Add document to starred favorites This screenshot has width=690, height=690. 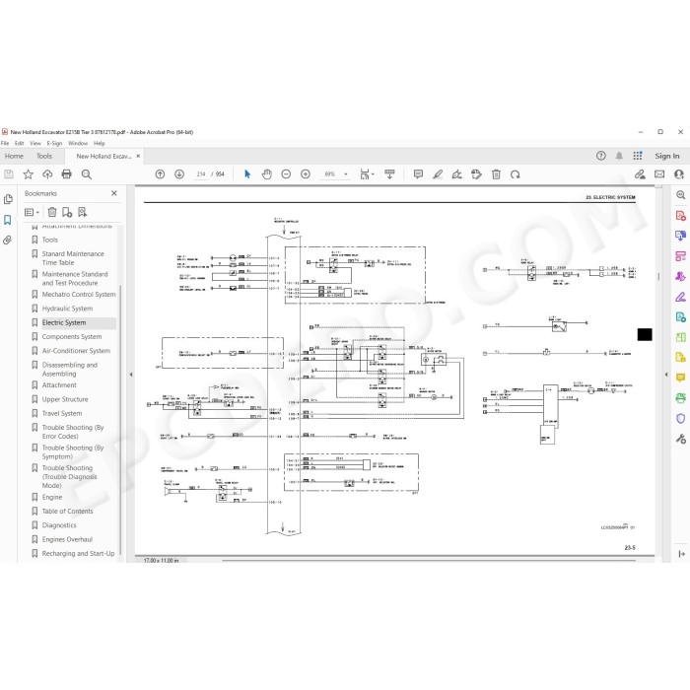click(x=29, y=174)
